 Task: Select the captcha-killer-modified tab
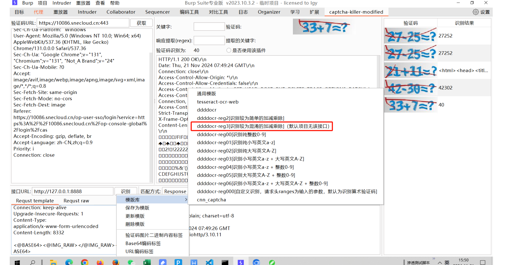coord(356,12)
